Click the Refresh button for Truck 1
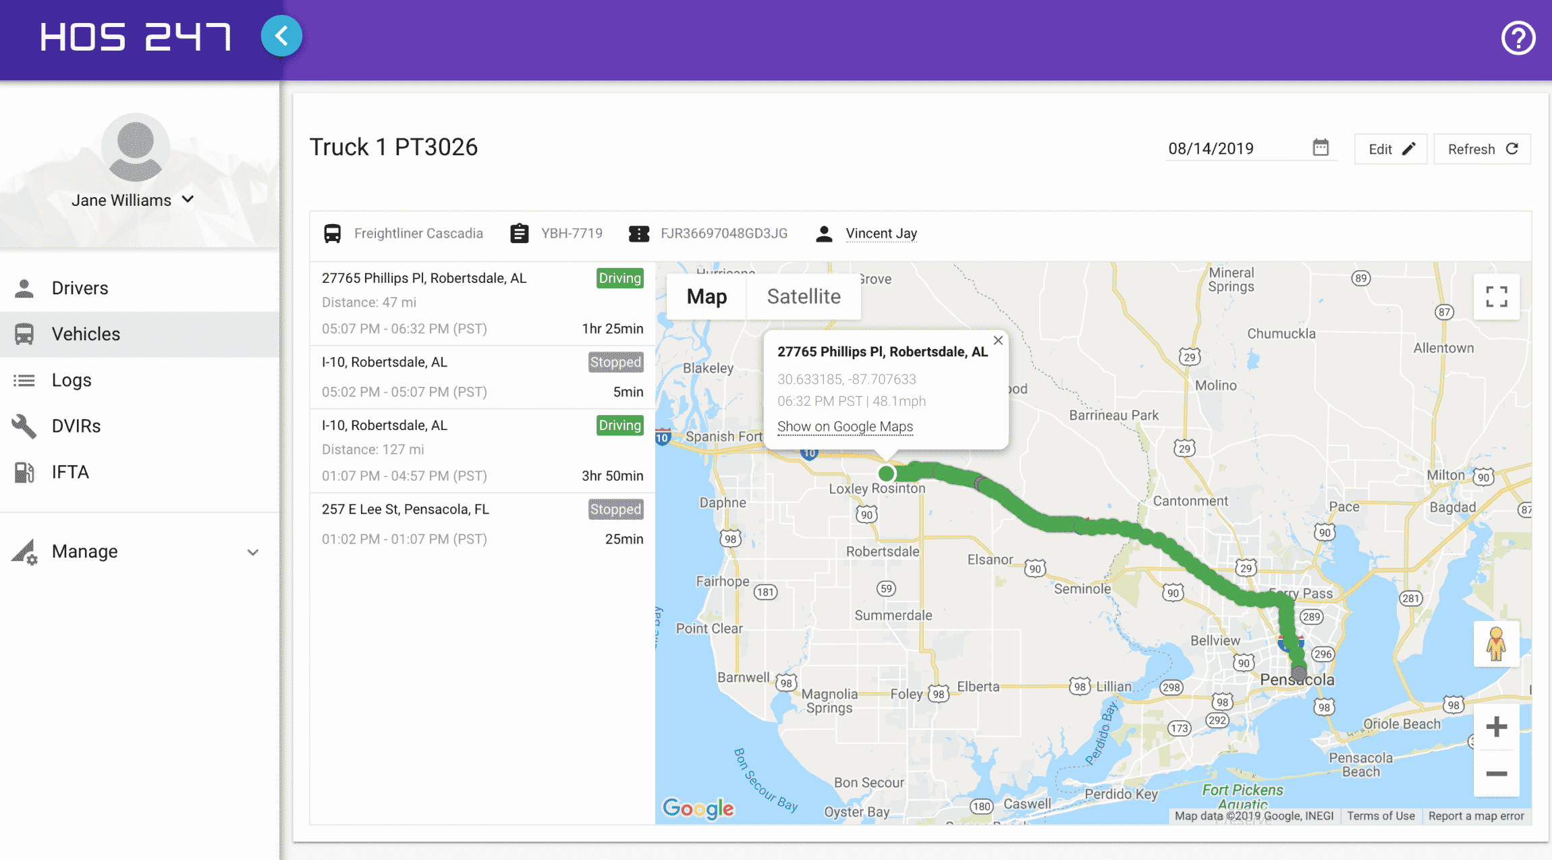 [x=1482, y=149]
